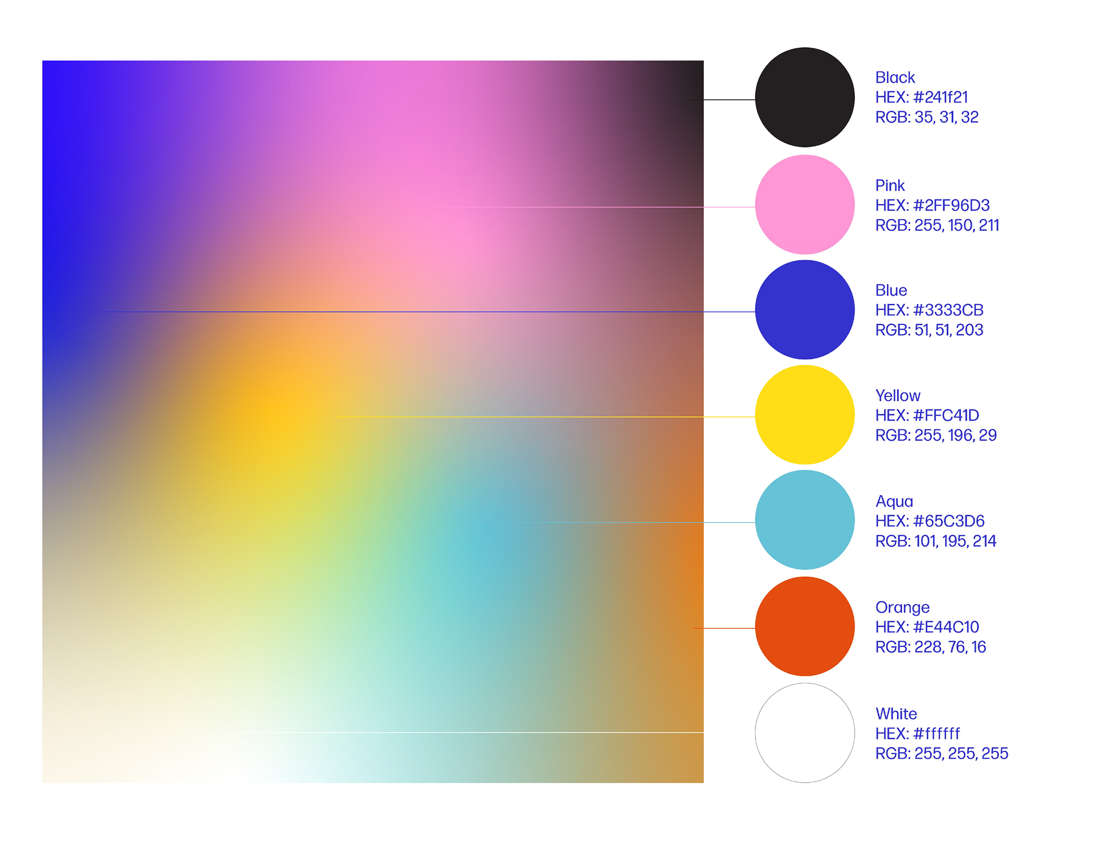
Task: Select the Yellow color circle
Action: point(805,415)
